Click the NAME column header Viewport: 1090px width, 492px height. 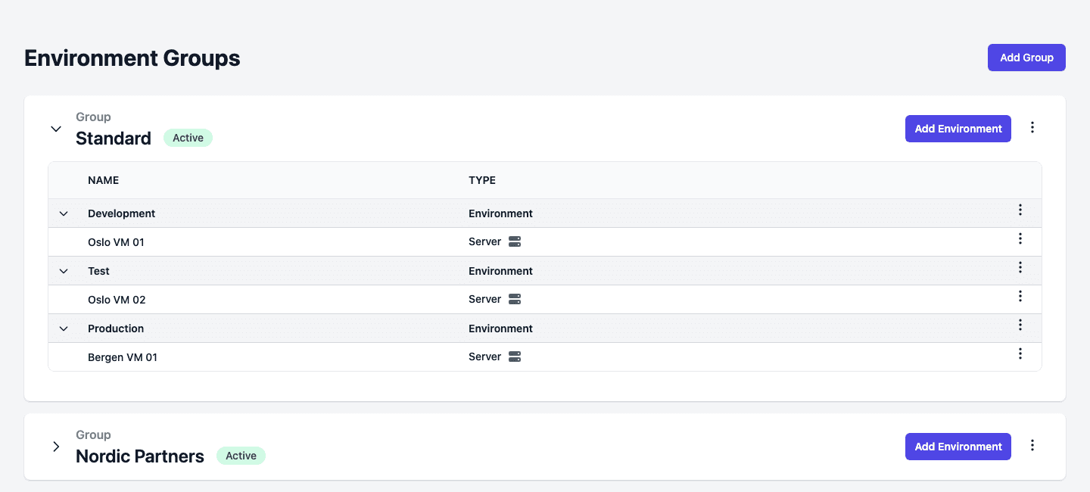click(103, 180)
